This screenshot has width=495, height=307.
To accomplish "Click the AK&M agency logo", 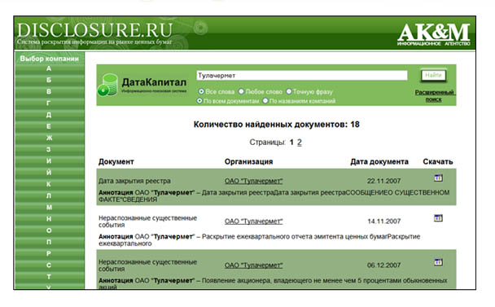I will 433,34.
